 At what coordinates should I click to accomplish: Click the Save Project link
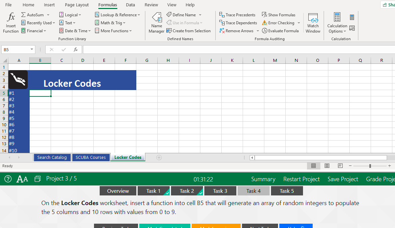343,179
